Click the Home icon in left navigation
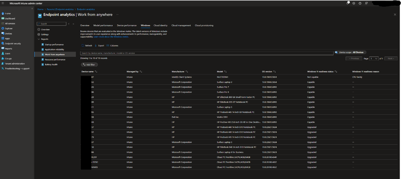 pos(3,14)
